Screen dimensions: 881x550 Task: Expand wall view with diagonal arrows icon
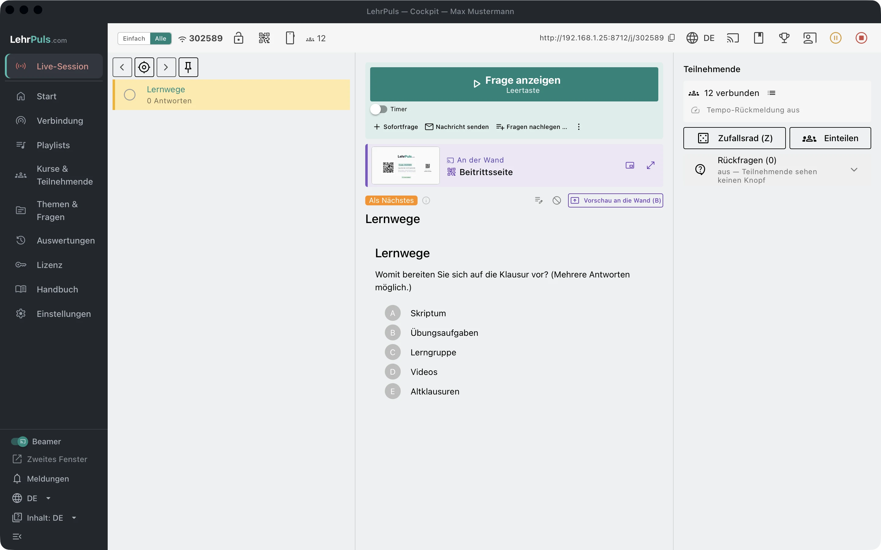click(651, 166)
